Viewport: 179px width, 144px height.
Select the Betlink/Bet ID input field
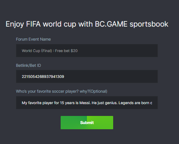coord(87,76)
